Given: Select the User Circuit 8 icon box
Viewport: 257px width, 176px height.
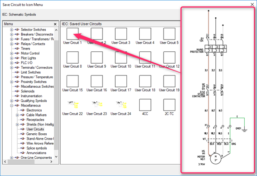Looking at the screenshot, I should [73, 57].
